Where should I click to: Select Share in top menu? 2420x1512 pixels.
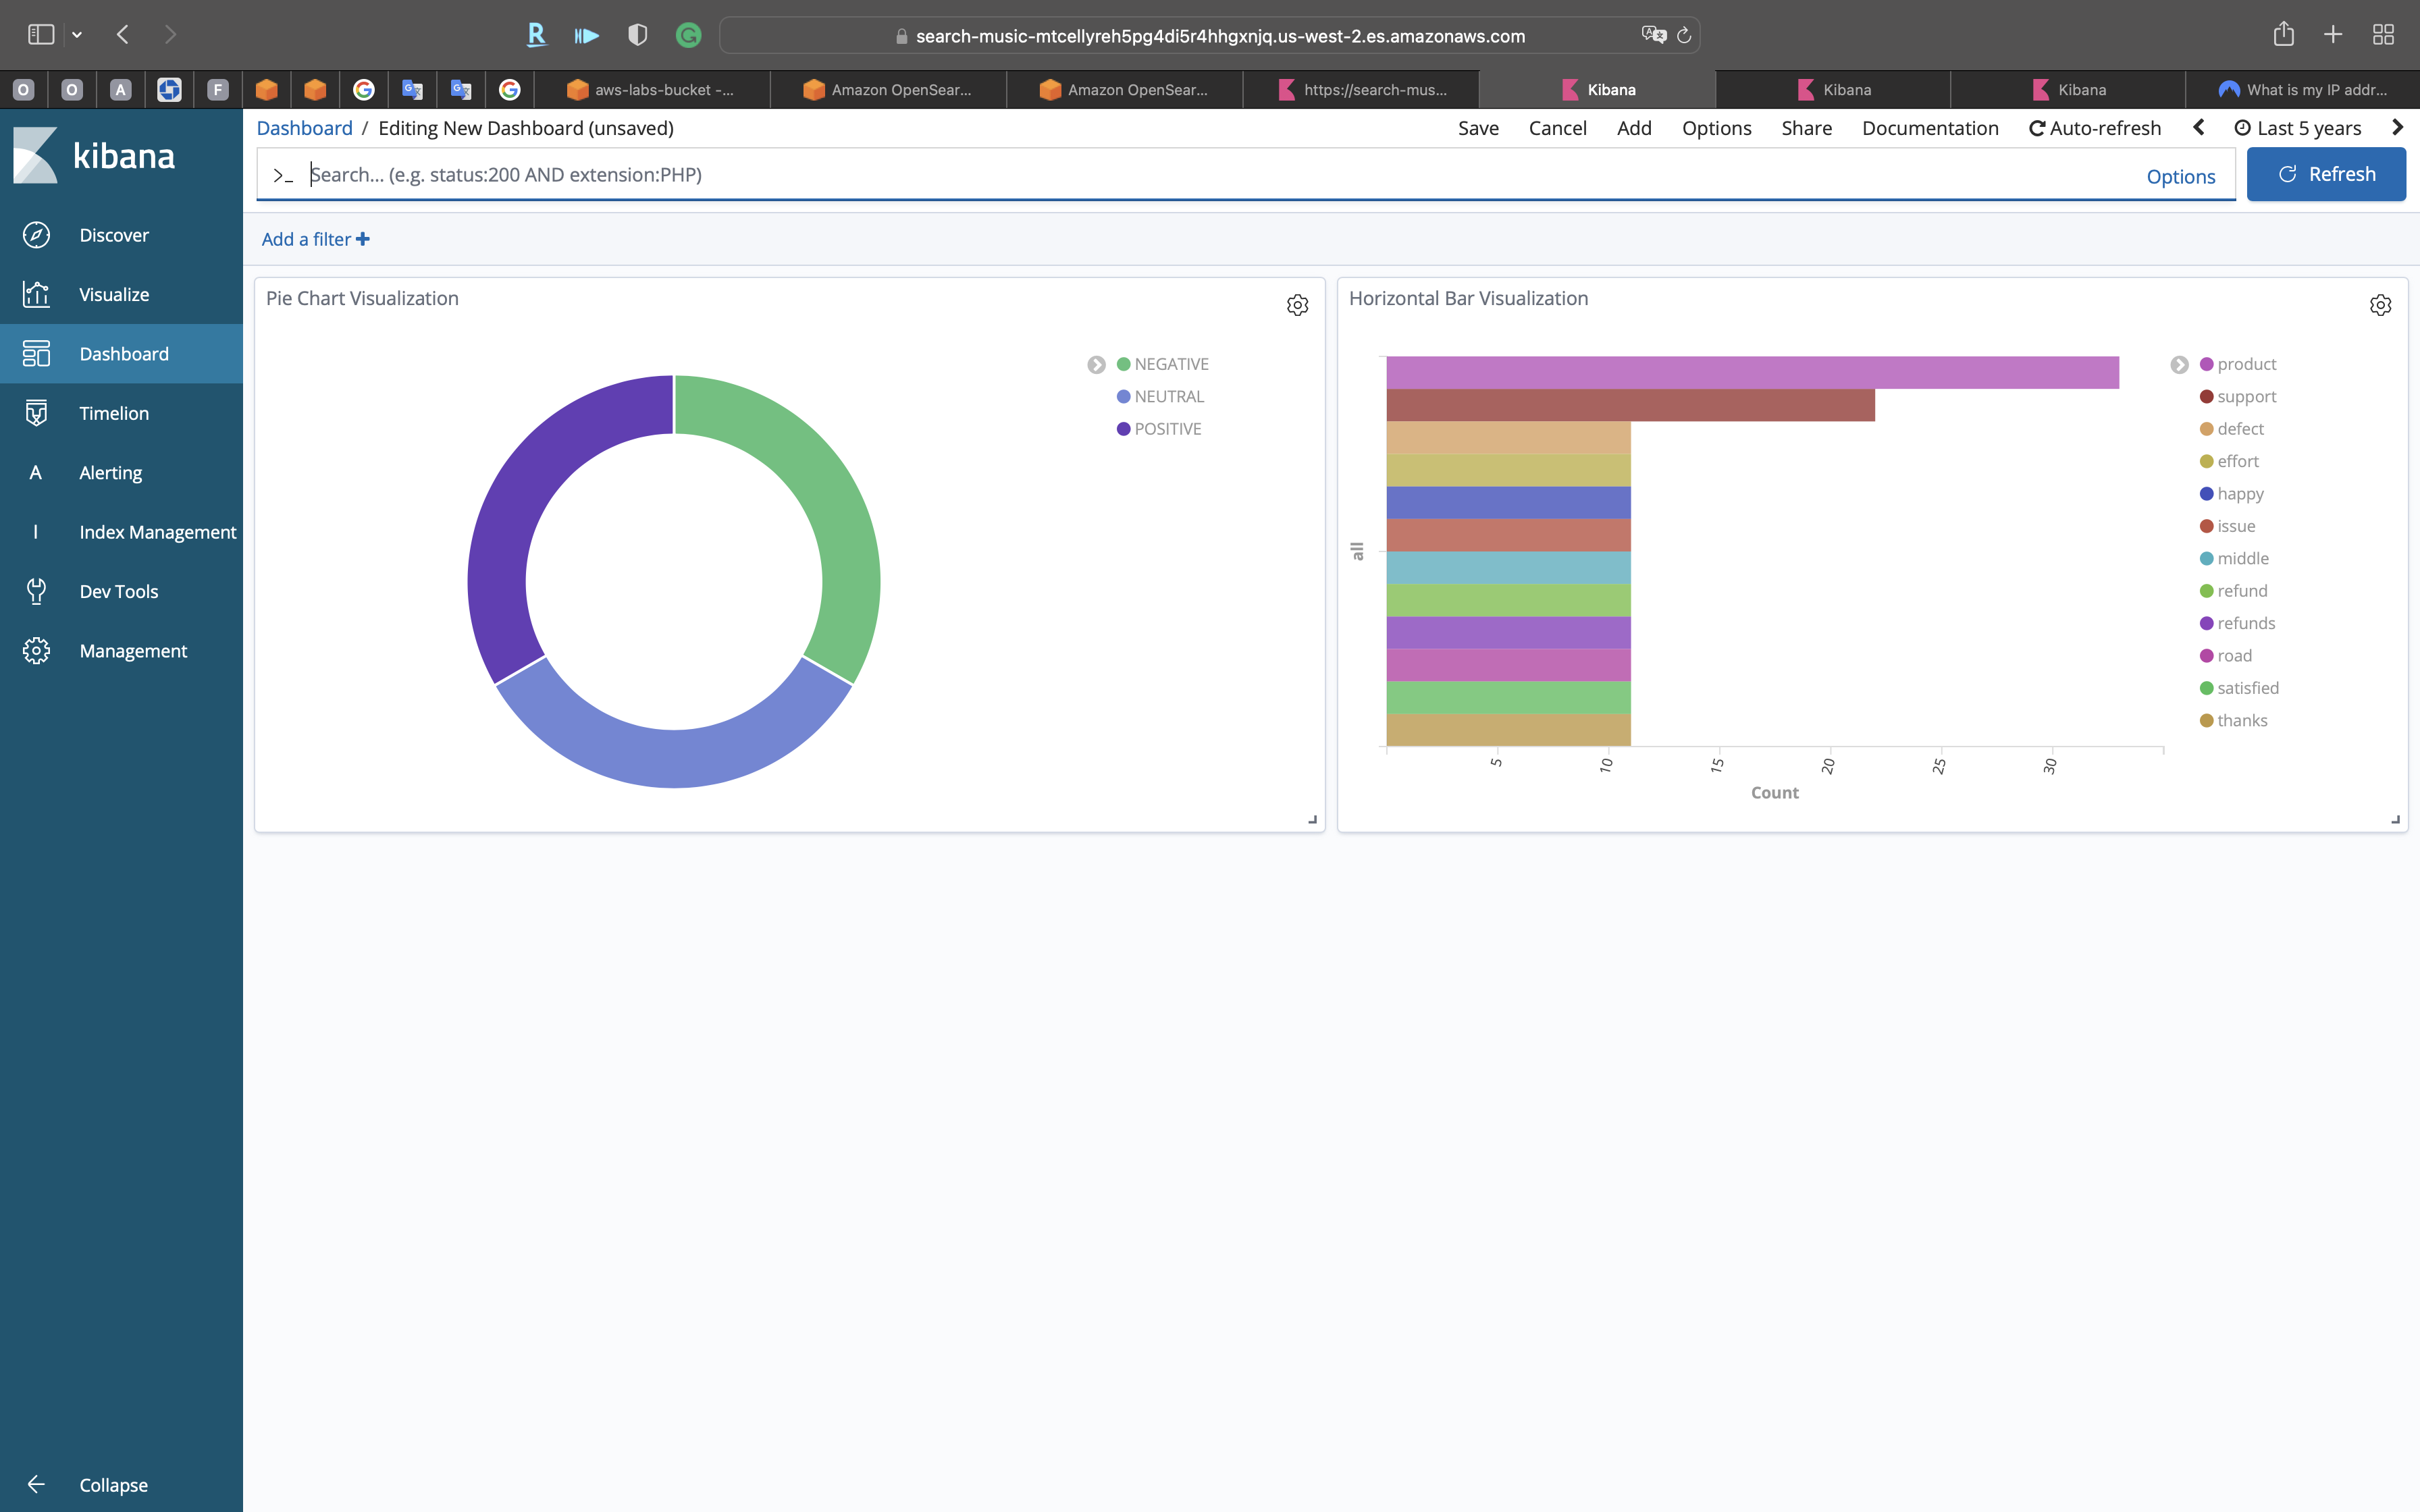point(1806,128)
